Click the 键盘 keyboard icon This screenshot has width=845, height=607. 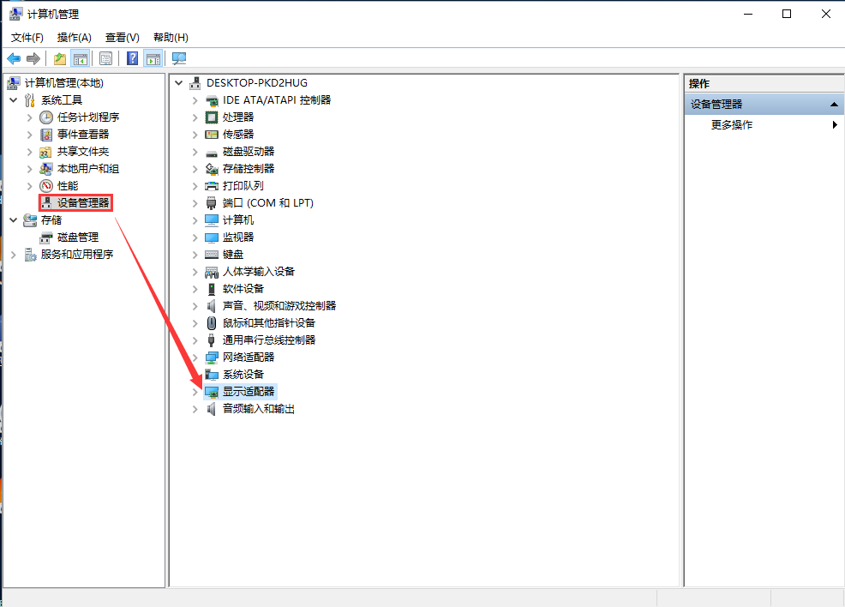pos(212,255)
